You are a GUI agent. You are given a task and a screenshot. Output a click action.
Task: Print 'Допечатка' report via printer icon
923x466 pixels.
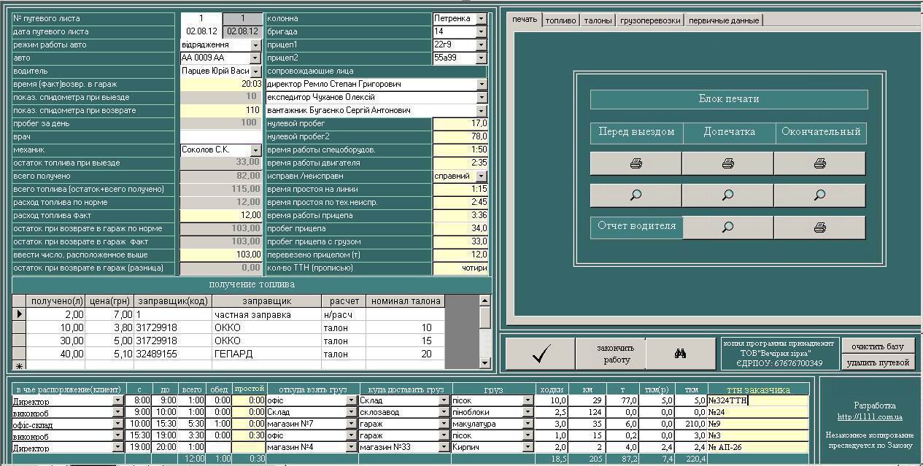click(x=727, y=163)
